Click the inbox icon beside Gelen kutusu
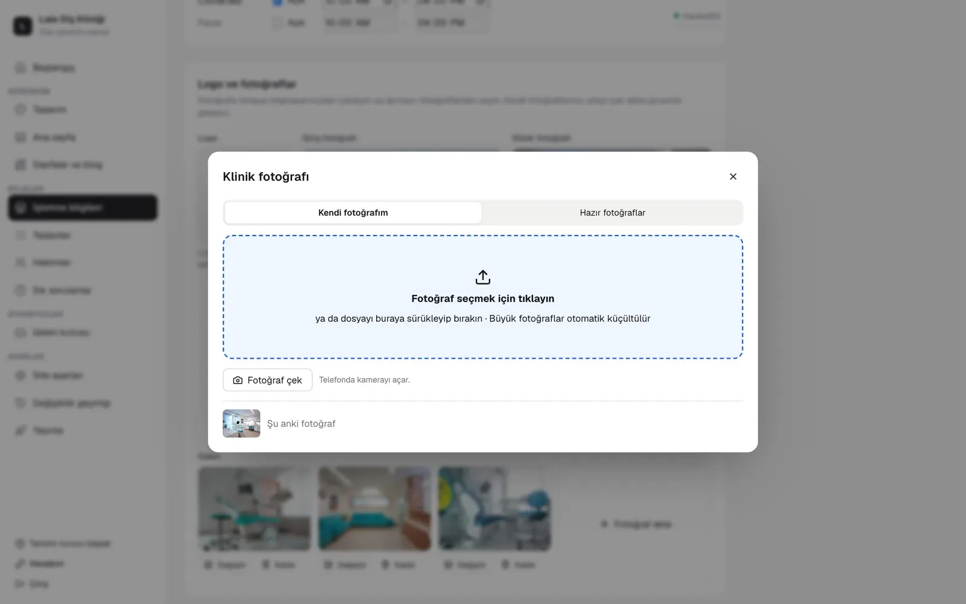Image resolution: width=966 pixels, height=604 pixels. click(21, 333)
